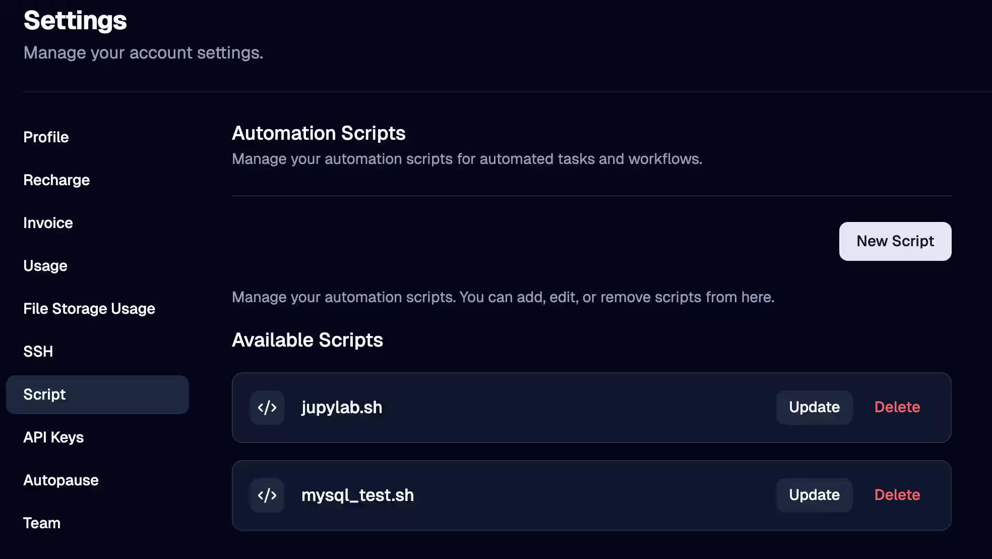Click the code icon next to jupylab.sh
This screenshot has height=559, width=992.
tap(267, 407)
